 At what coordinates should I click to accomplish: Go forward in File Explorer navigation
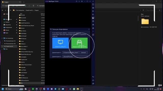(5, 10)
